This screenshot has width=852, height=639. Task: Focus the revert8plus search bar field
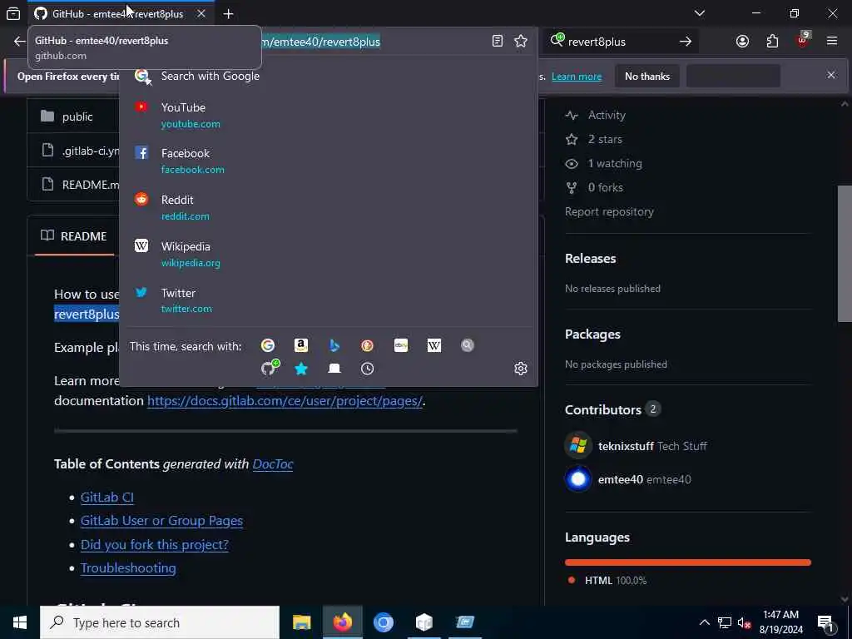(619, 42)
